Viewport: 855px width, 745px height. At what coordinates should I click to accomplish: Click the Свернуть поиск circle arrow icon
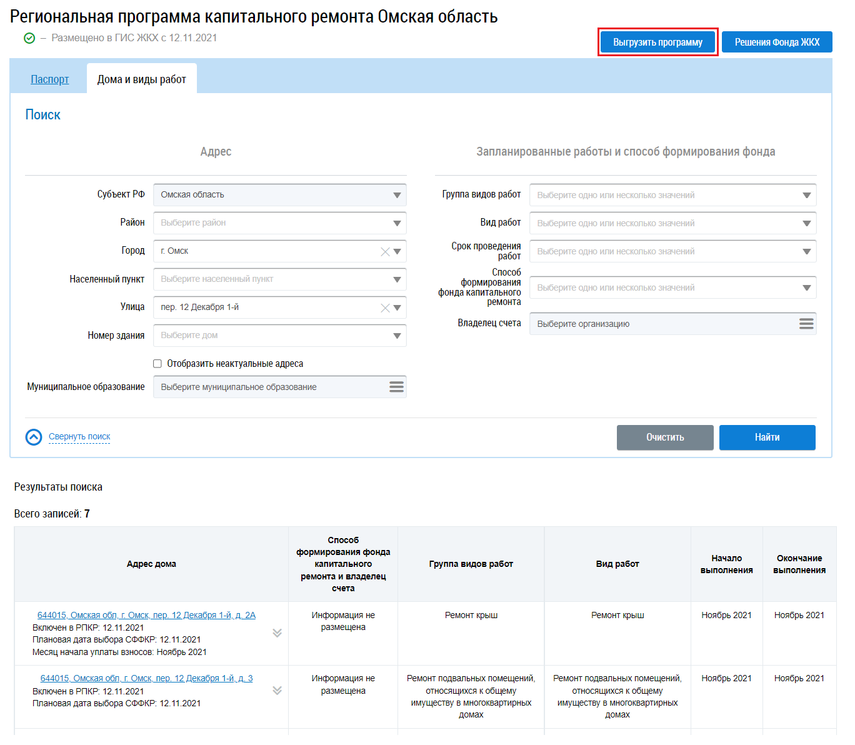click(x=34, y=437)
